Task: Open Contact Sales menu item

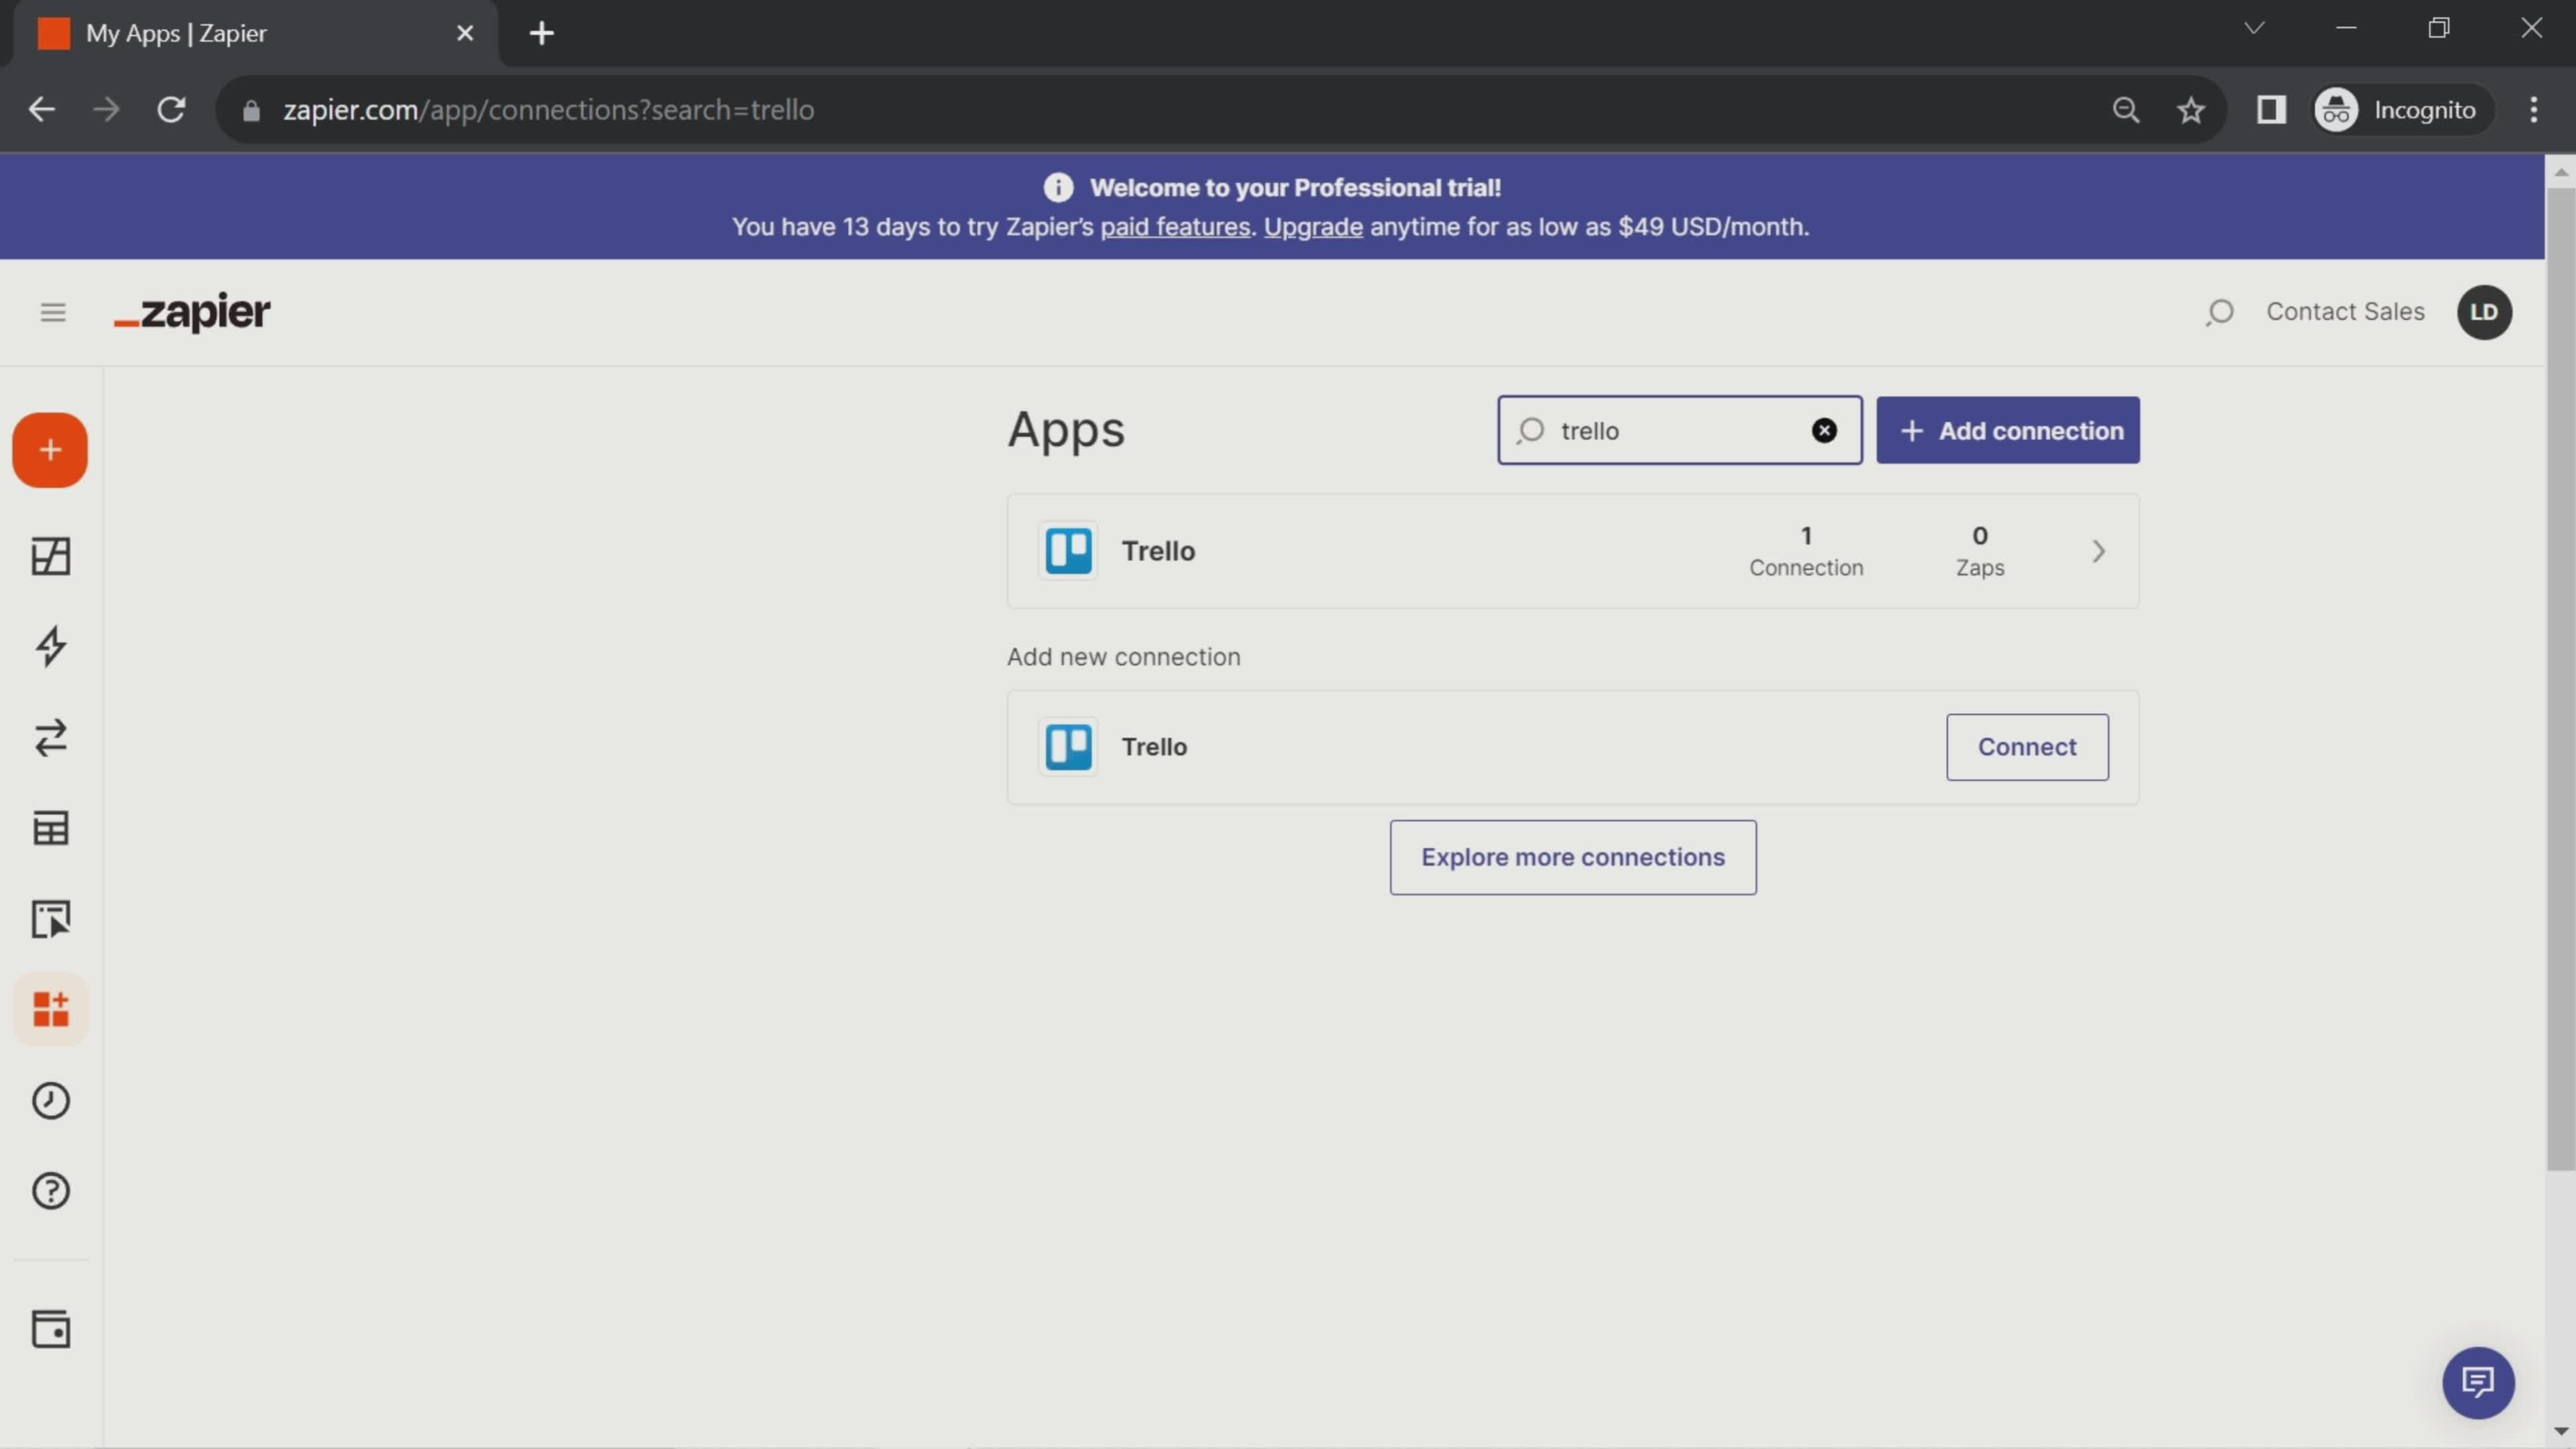Action: [x=2346, y=311]
